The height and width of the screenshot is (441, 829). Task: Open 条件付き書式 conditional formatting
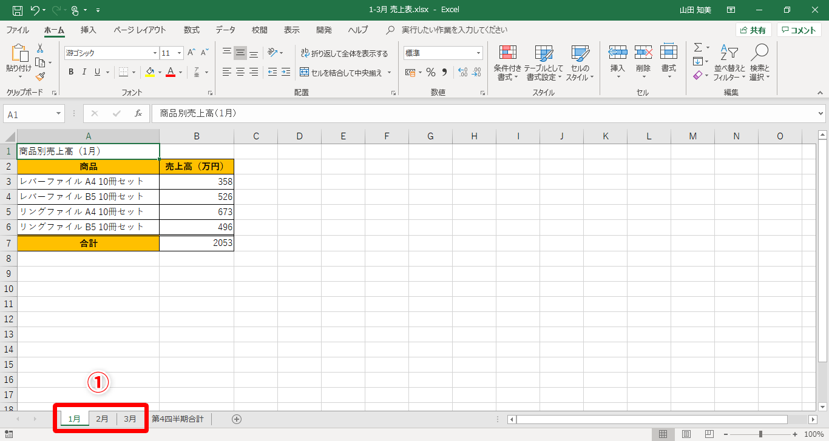[507, 63]
